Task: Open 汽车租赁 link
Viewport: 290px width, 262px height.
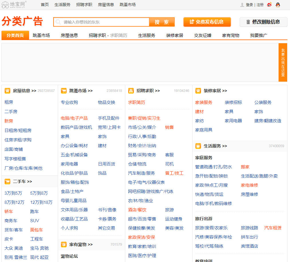Action: (x=273, y=228)
